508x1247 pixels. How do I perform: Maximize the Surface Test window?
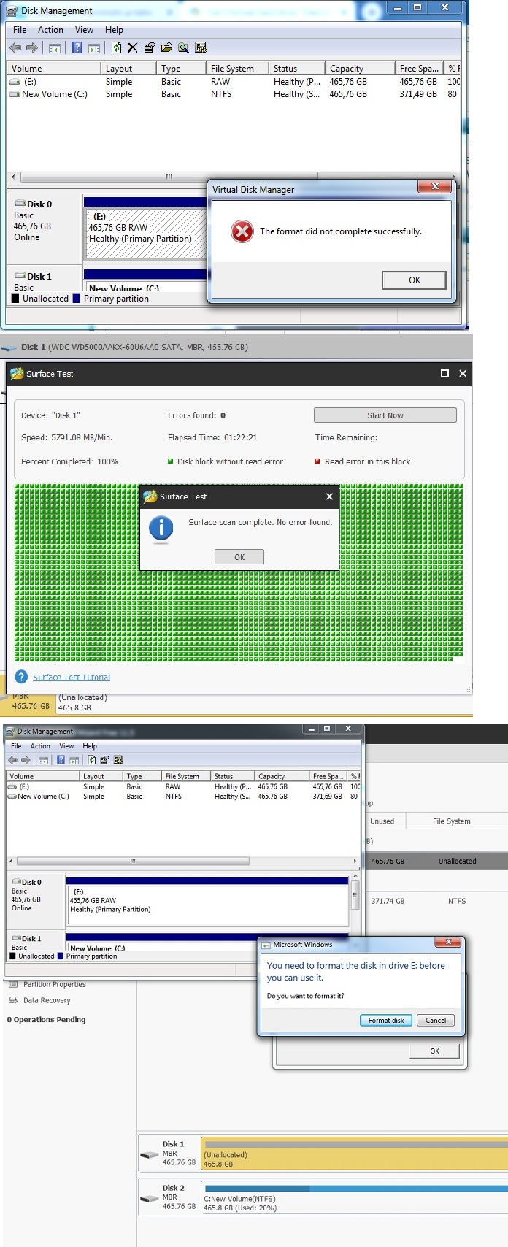(x=445, y=374)
